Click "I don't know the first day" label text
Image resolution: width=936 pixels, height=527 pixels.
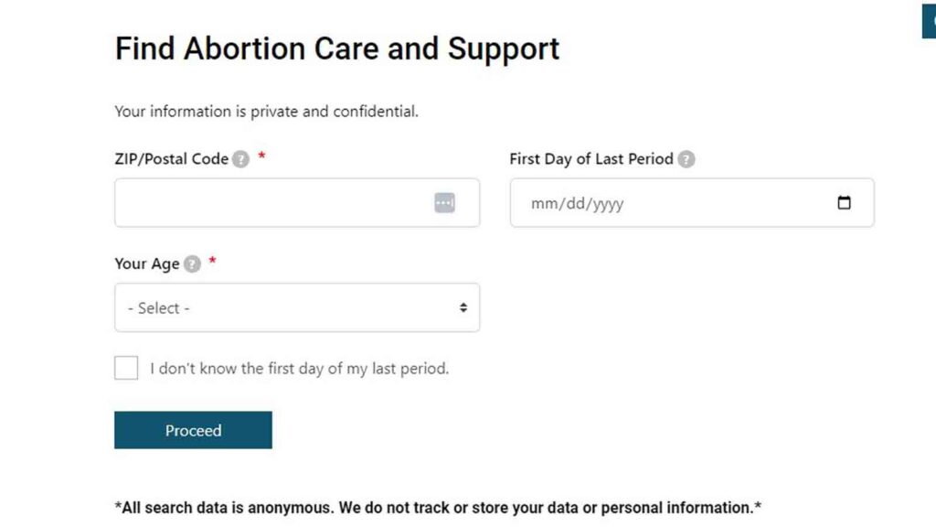point(299,369)
